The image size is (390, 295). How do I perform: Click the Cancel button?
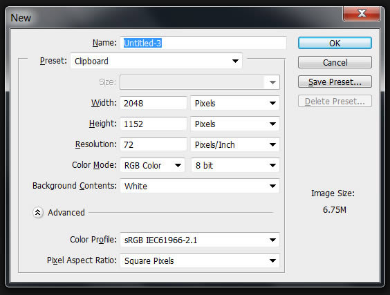tap(335, 62)
